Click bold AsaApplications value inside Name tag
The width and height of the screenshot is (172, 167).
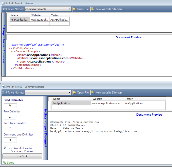click(x=39, y=55)
